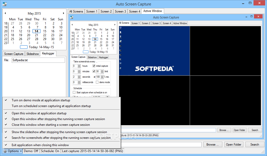
Task: Enable the 'demo mode' checkbox
Action: [x=97, y=82]
